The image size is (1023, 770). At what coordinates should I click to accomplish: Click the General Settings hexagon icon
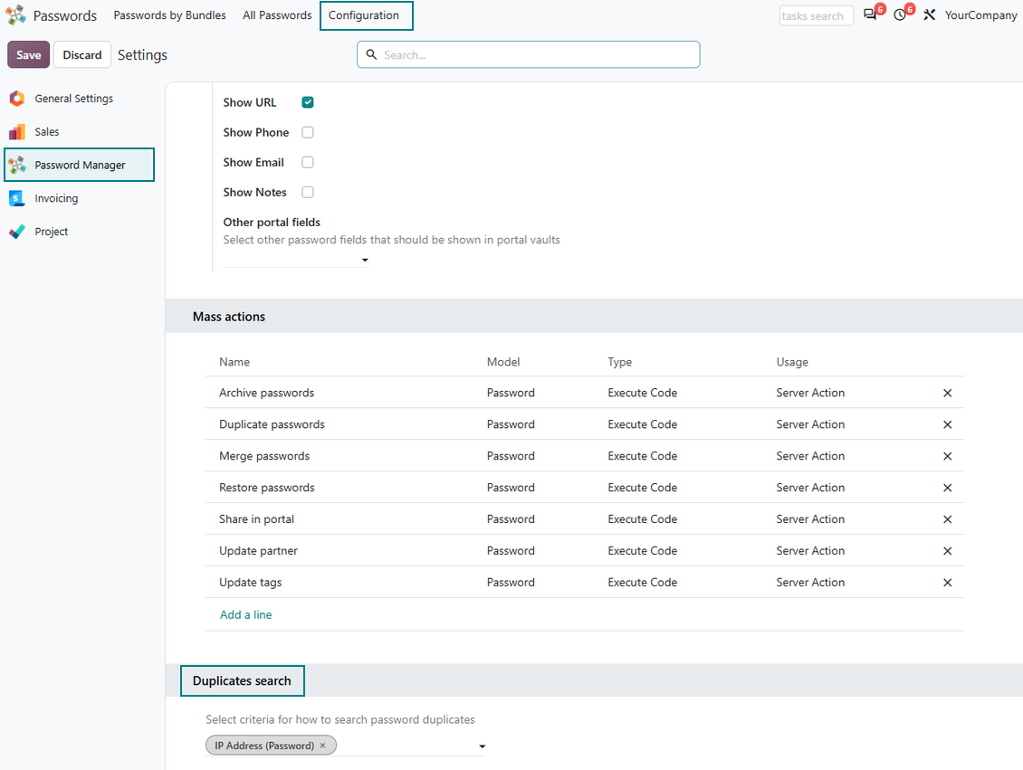17,99
